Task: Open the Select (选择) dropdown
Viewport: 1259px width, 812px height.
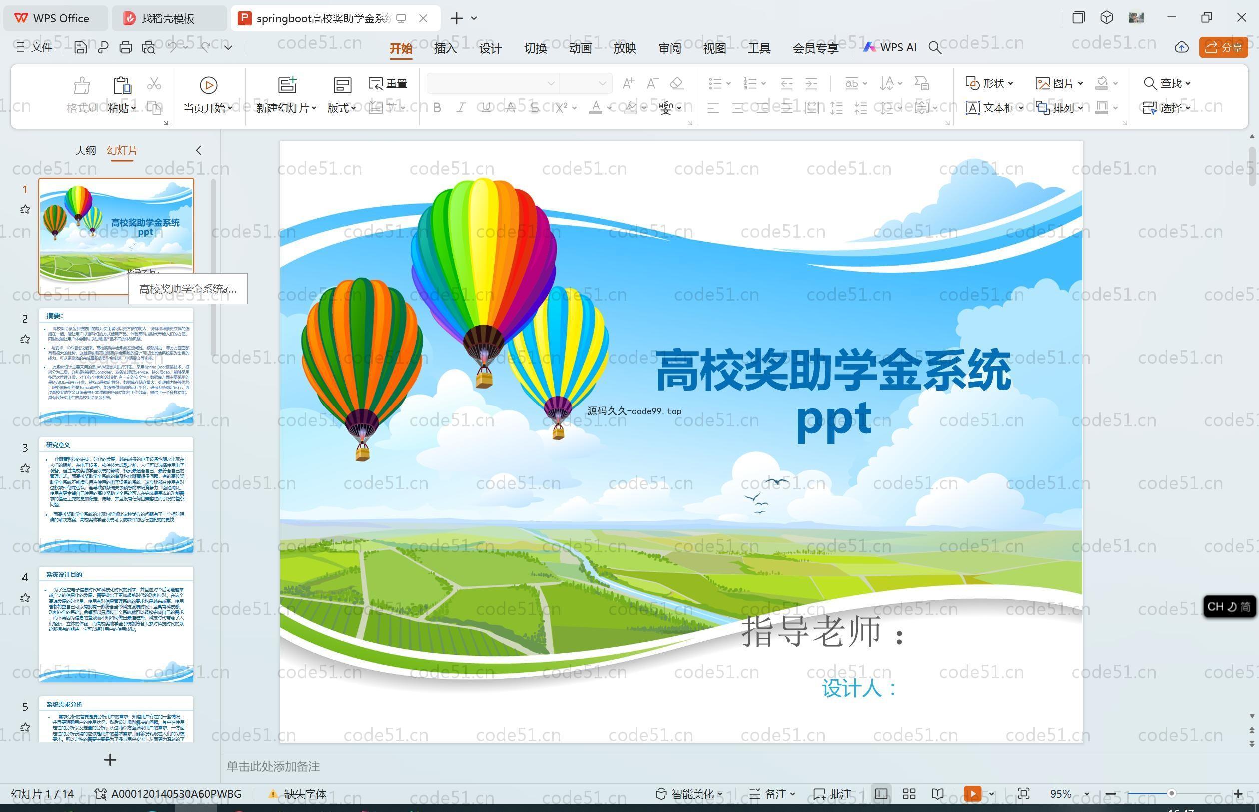Action: (1167, 107)
